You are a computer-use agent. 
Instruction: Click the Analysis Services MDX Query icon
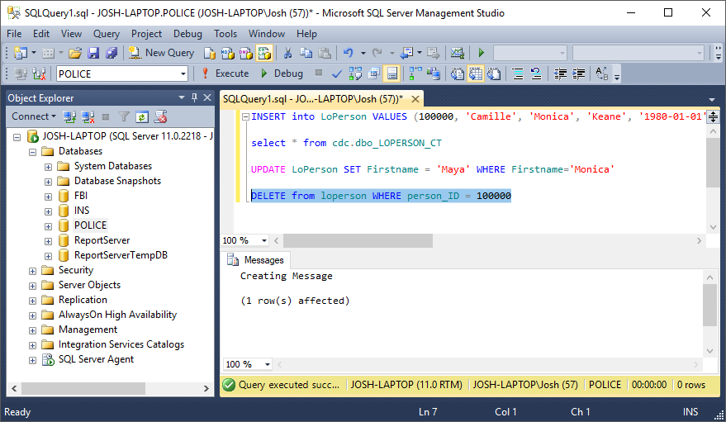click(227, 53)
